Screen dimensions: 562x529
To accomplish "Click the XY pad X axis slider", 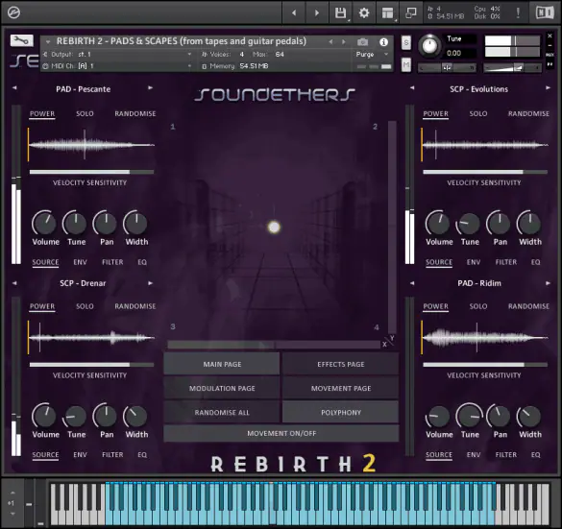I will pyautogui.click(x=274, y=345).
